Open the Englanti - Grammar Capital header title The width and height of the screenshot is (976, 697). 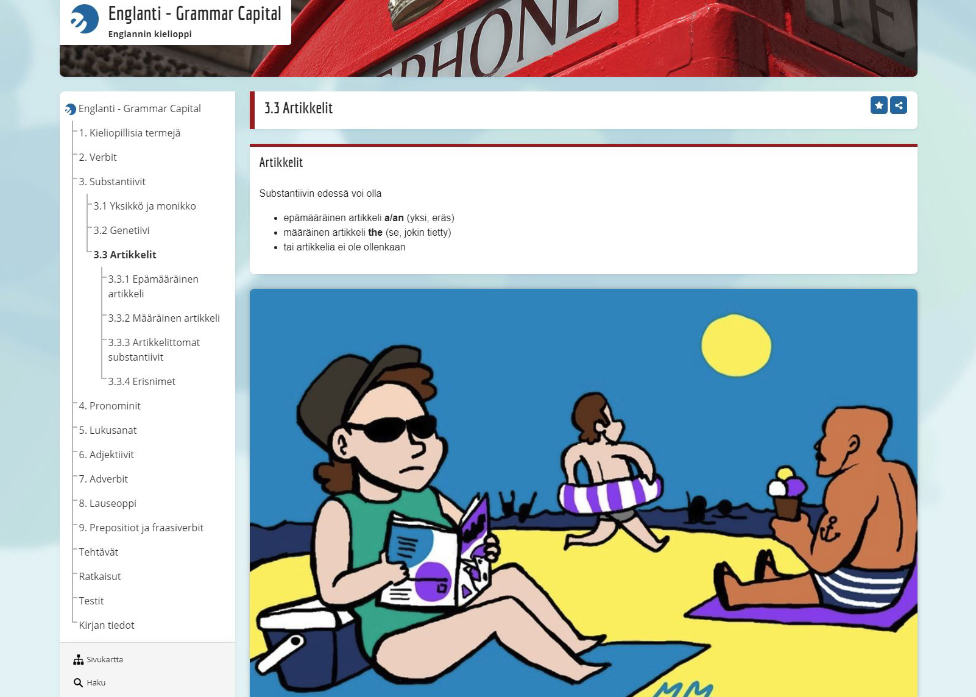(x=194, y=14)
